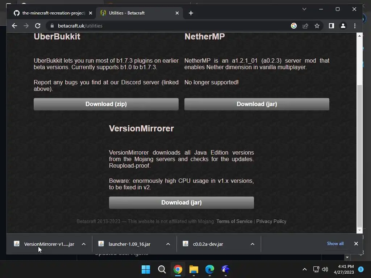
Task: Download the NetherMP jar
Action: (x=257, y=104)
